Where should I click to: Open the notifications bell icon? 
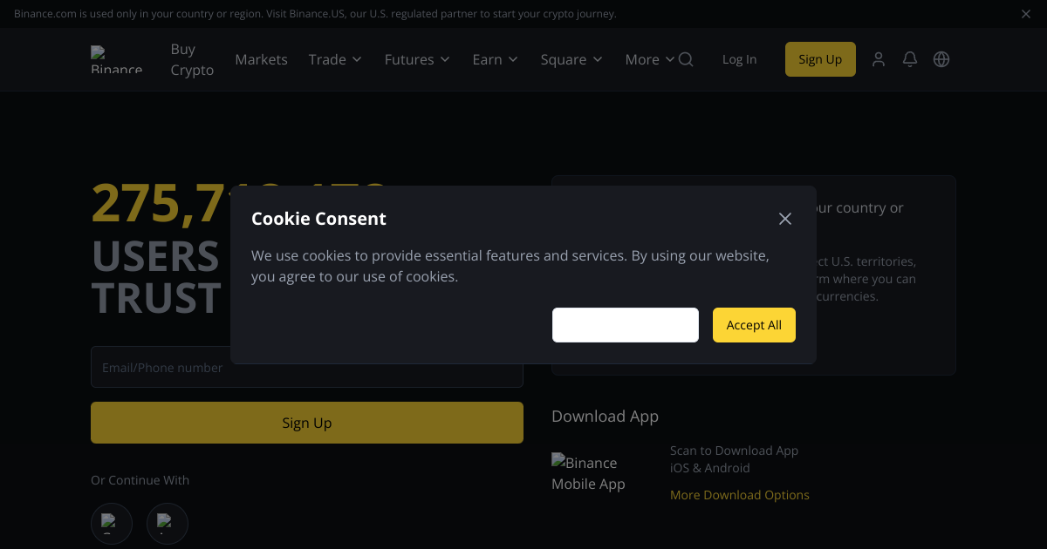point(910,59)
